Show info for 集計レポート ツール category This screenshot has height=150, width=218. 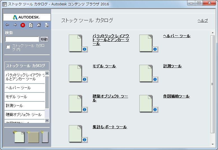(x=85, y=140)
